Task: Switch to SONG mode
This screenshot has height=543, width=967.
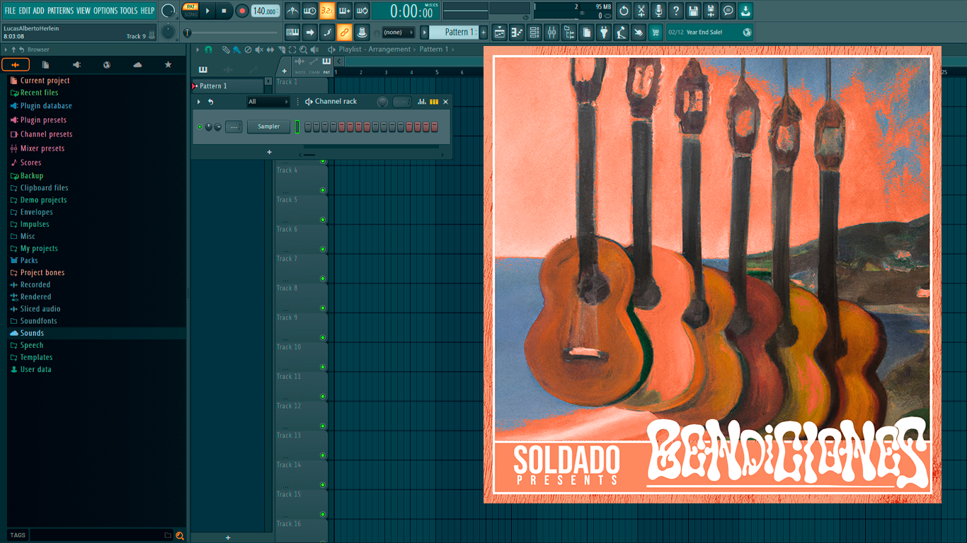Action: pos(191,15)
